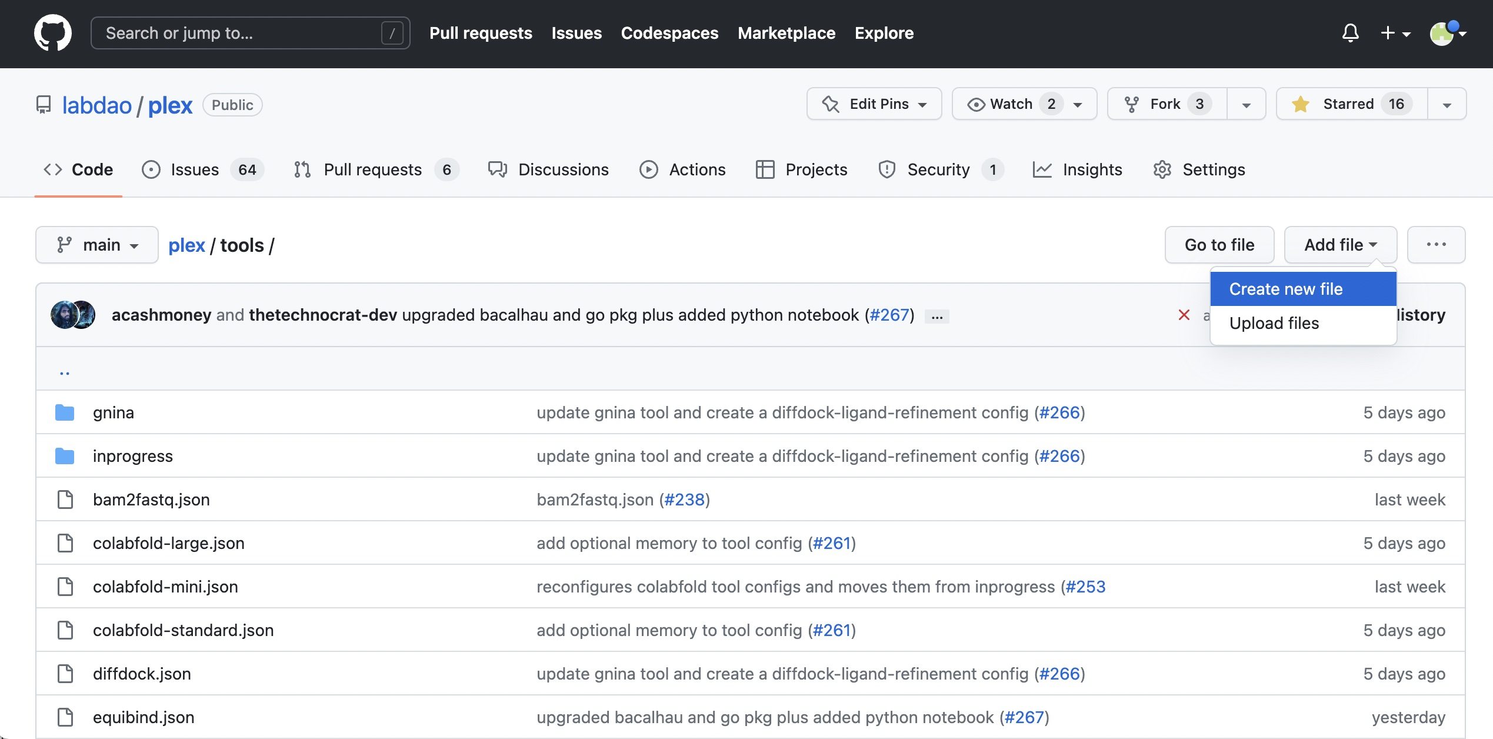Open the inprogress folder
The image size is (1493, 739).
(x=133, y=456)
